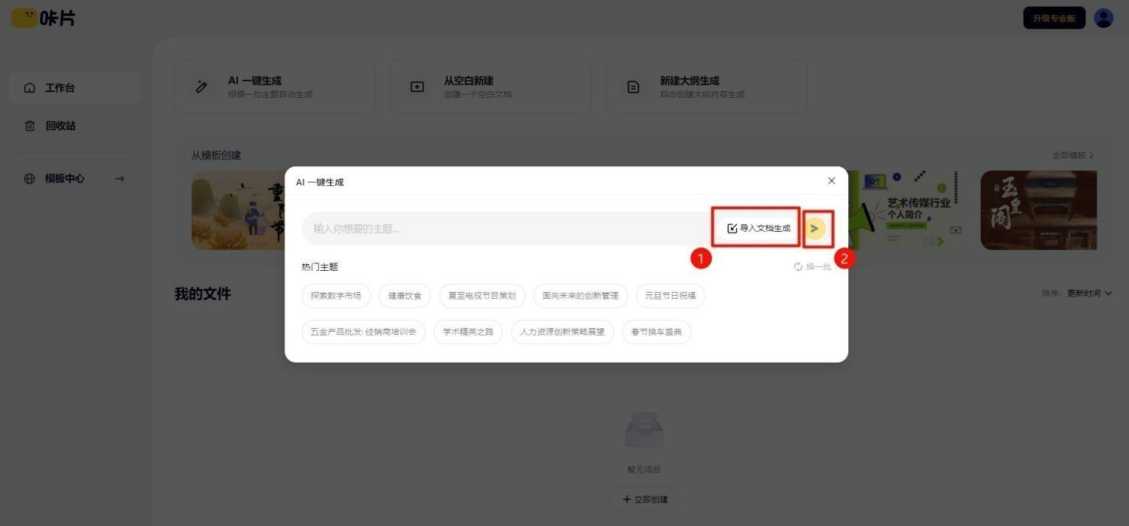Click the 升级专业版 button

click(1054, 17)
